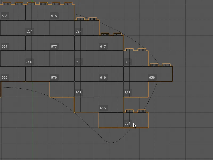
Task: Select the brick labeled 538
Action: click(x=5, y=16)
